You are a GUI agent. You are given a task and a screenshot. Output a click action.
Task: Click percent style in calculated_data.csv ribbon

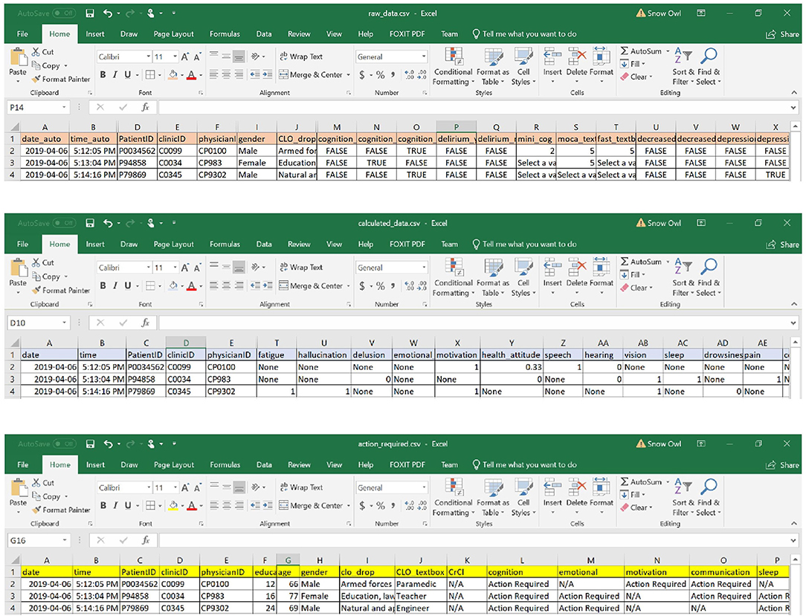click(x=380, y=285)
